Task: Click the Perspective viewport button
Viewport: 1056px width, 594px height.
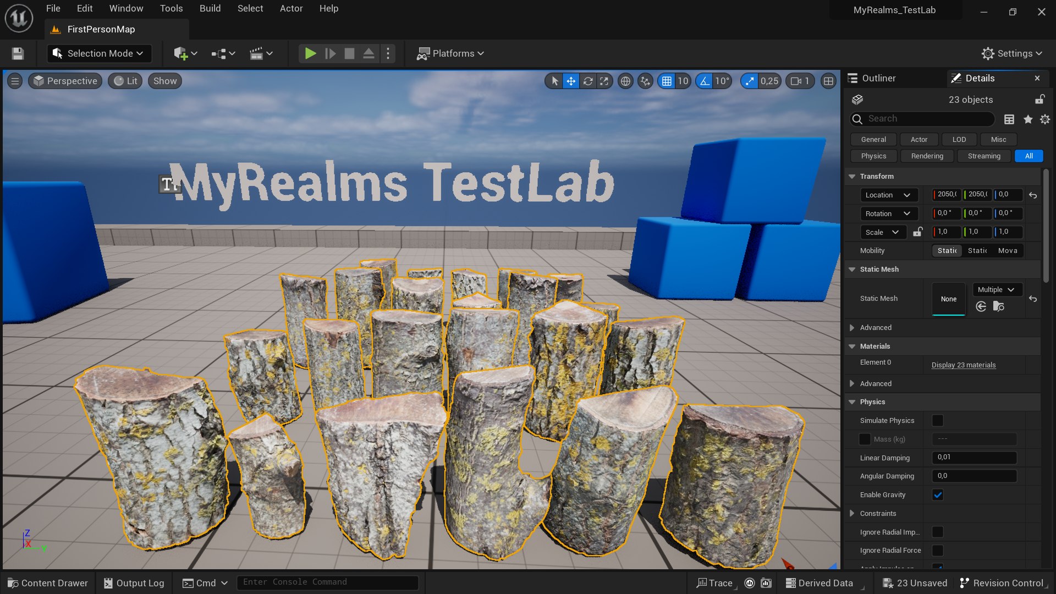Action: pyautogui.click(x=65, y=81)
